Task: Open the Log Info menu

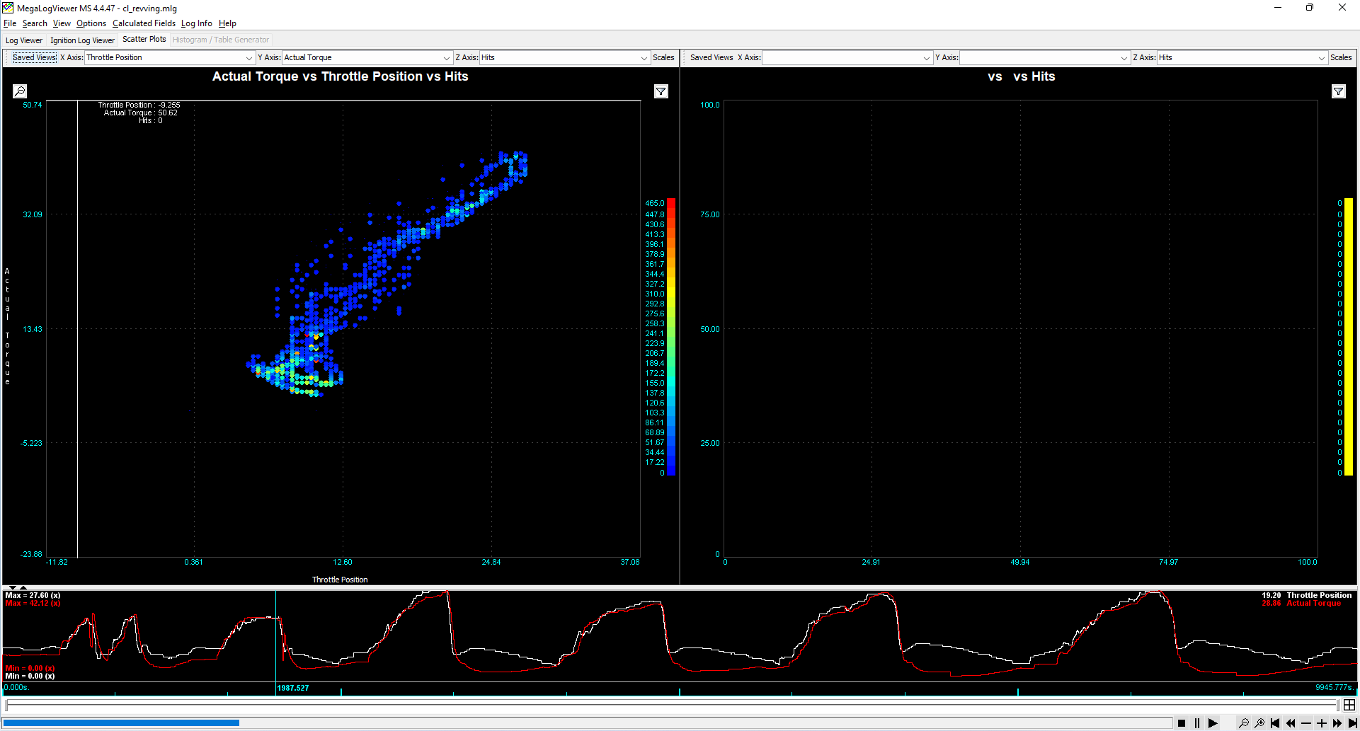Action: pyautogui.click(x=196, y=23)
